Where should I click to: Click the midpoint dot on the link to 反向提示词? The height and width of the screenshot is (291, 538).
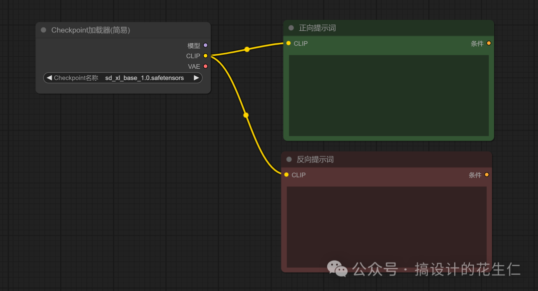pyautogui.click(x=246, y=115)
